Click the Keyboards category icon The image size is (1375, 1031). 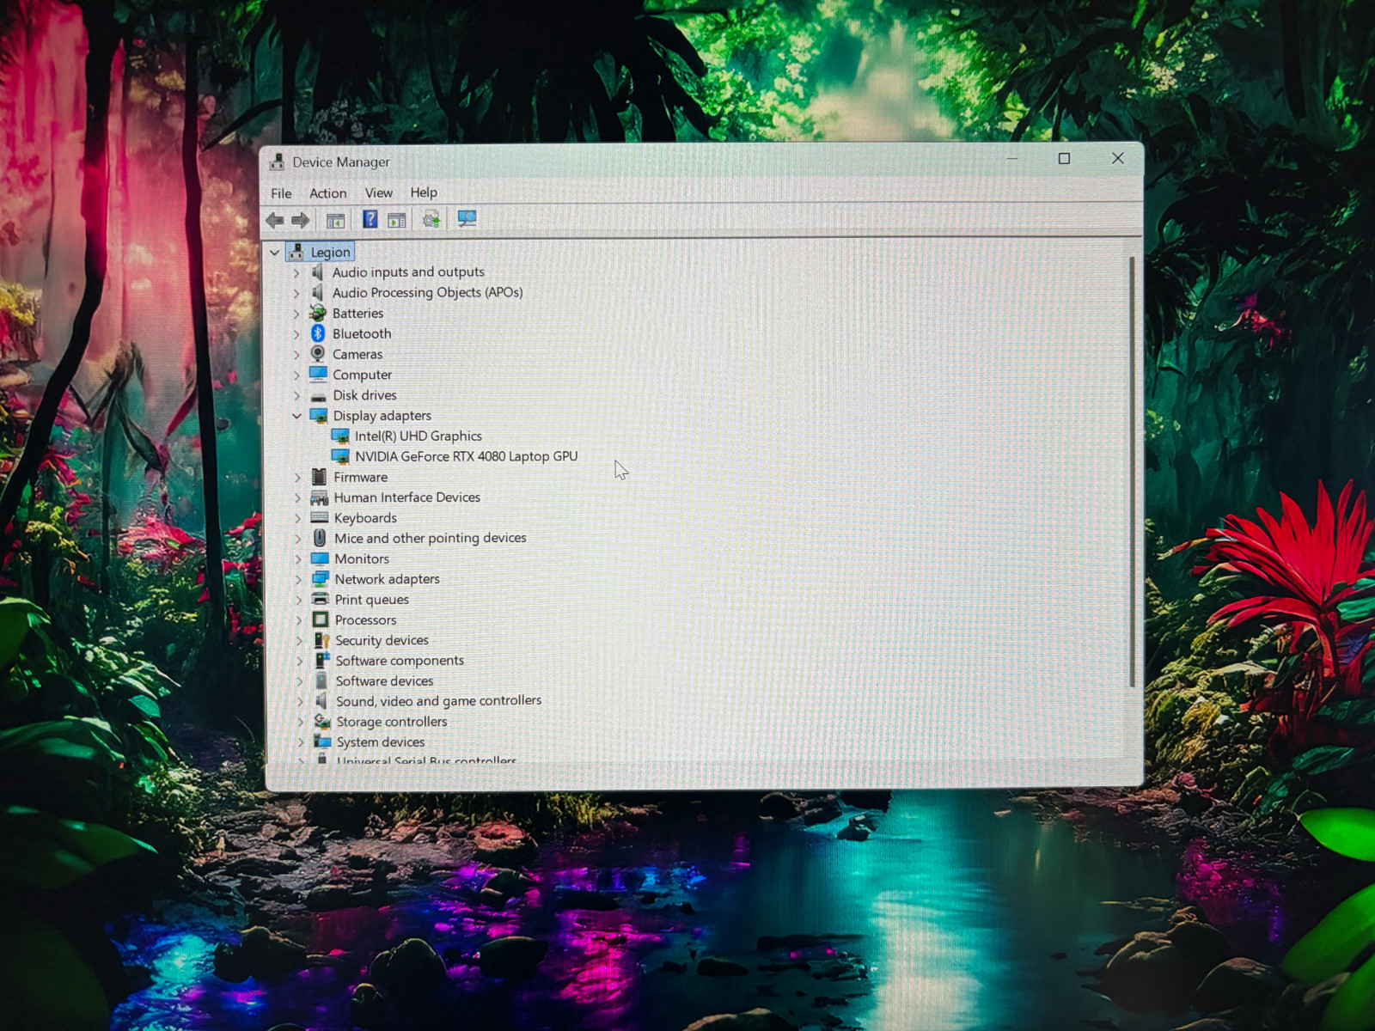pos(320,517)
